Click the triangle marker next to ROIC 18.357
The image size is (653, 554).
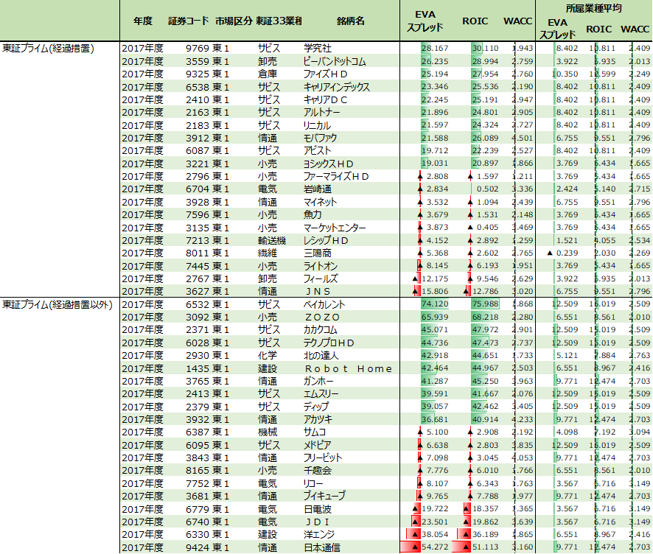[467, 509]
